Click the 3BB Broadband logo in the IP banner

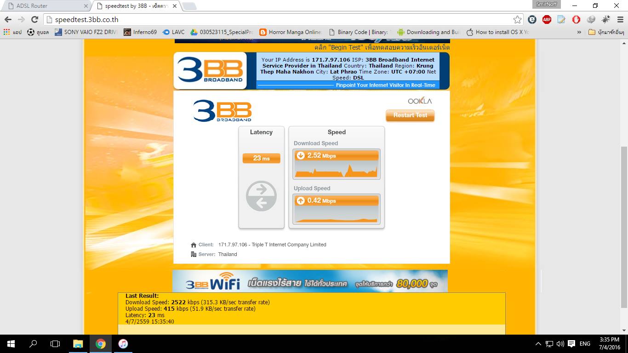point(210,70)
